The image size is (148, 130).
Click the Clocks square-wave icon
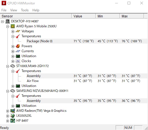18,61
